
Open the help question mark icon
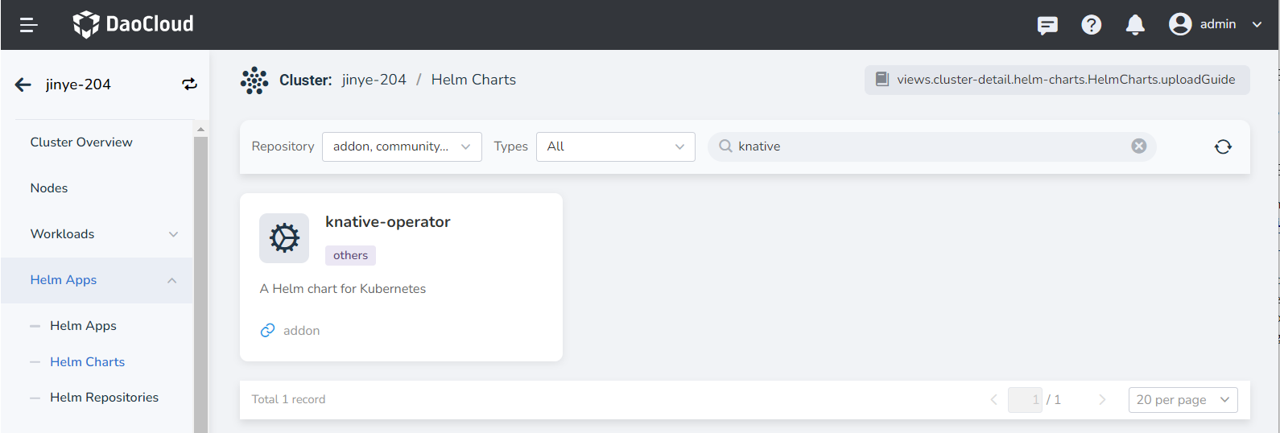(x=1091, y=25)
